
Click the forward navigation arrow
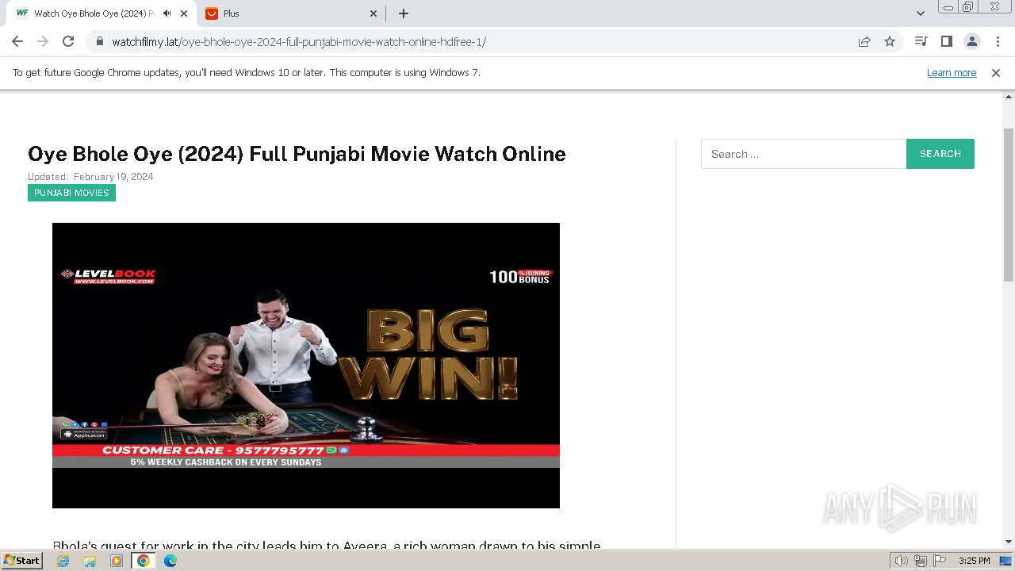43,41
